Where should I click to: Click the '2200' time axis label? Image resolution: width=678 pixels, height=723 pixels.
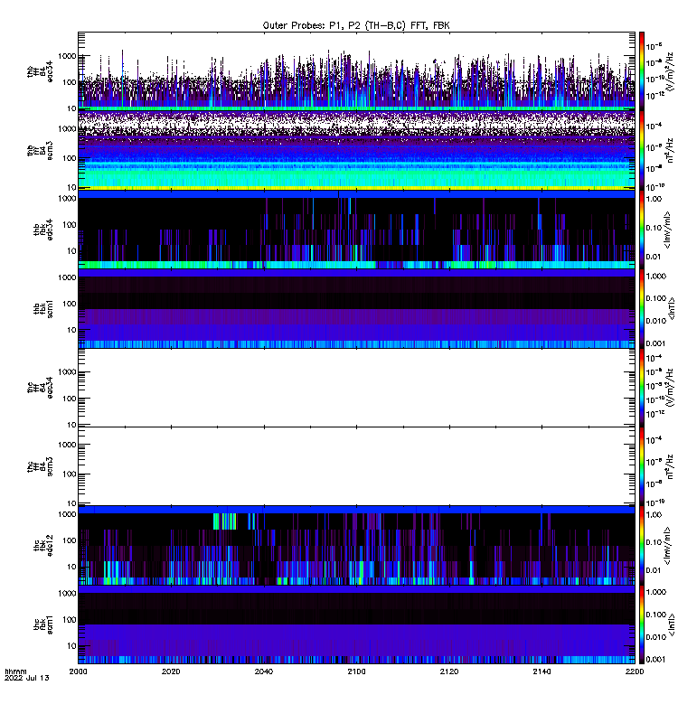click(x=635, y=671)
